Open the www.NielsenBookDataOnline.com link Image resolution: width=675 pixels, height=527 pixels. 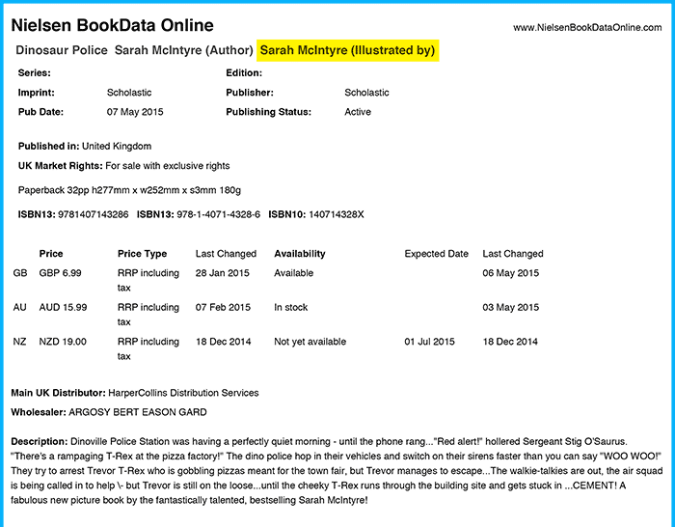pos(587,28)
